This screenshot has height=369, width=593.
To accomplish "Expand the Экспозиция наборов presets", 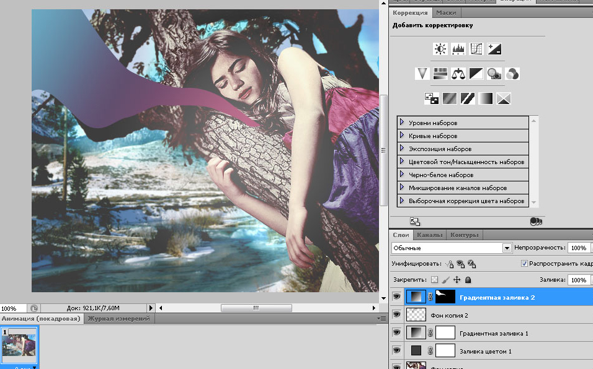I will (x=402, y=148).
